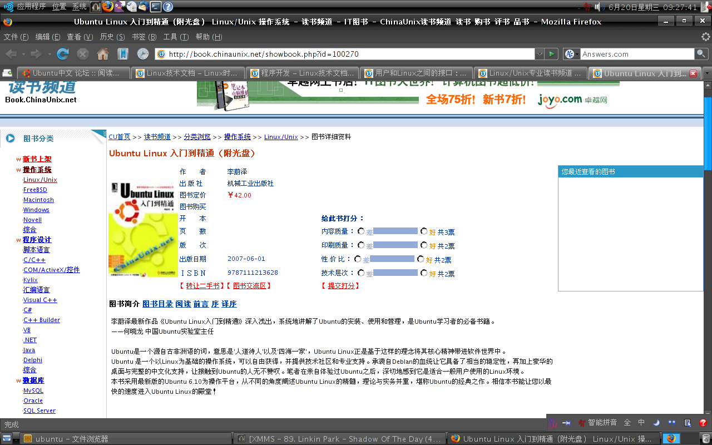This screenshot has width=712, height=445.
Task: Select the 差 radio for 内容质量
Action: (x=362, y=231)
